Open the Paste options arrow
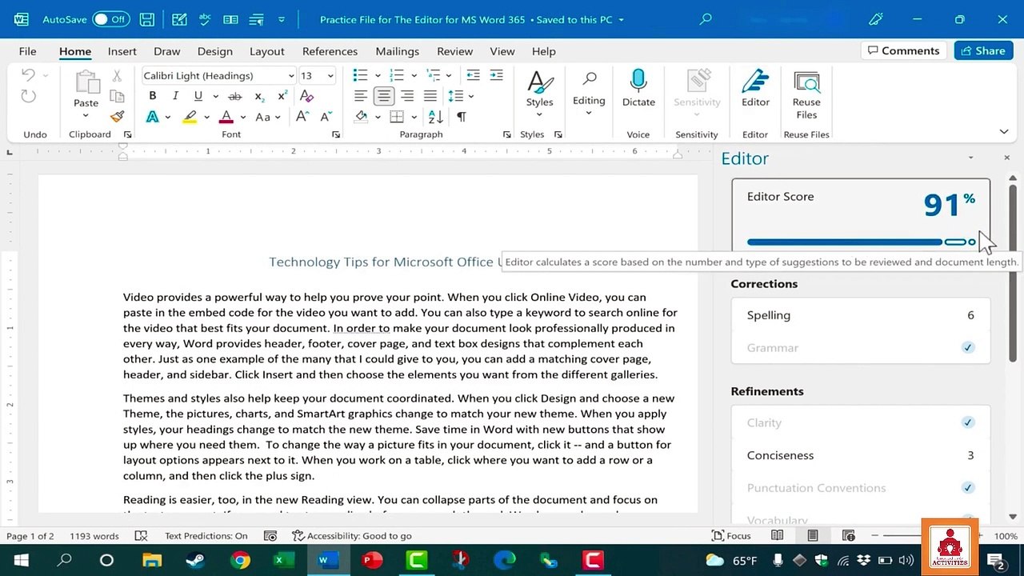The image size is (1024, 576). click(86, 115)
